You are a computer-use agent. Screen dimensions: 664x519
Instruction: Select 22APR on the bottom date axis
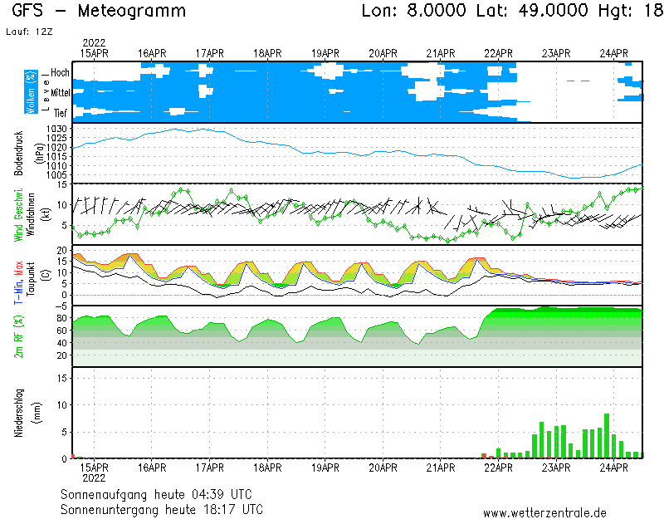click(499, 468)
